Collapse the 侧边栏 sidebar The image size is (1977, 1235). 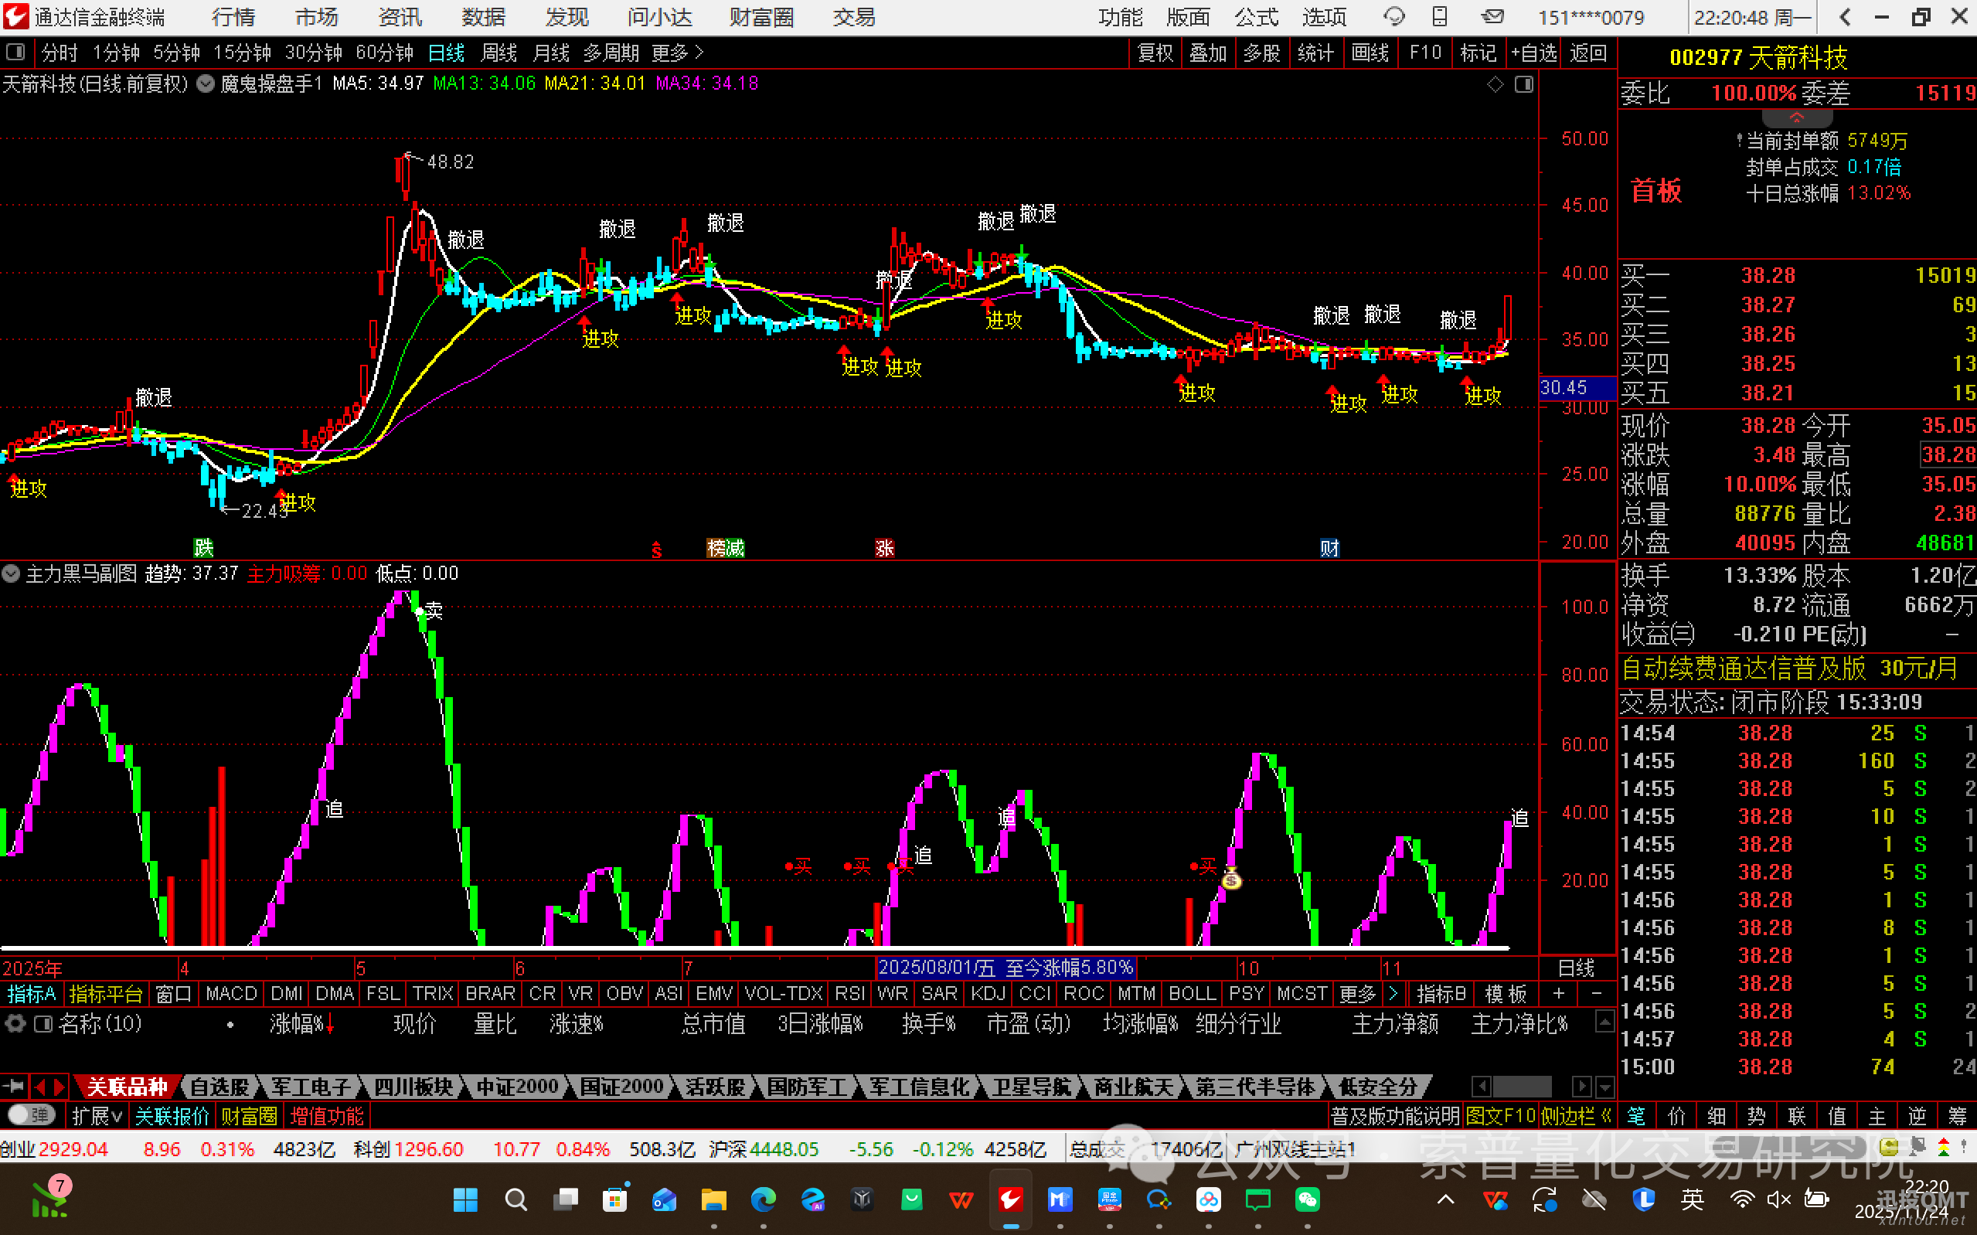[1575, 1116]
